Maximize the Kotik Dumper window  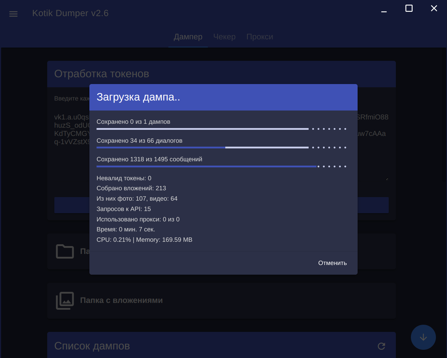point(409,8)
